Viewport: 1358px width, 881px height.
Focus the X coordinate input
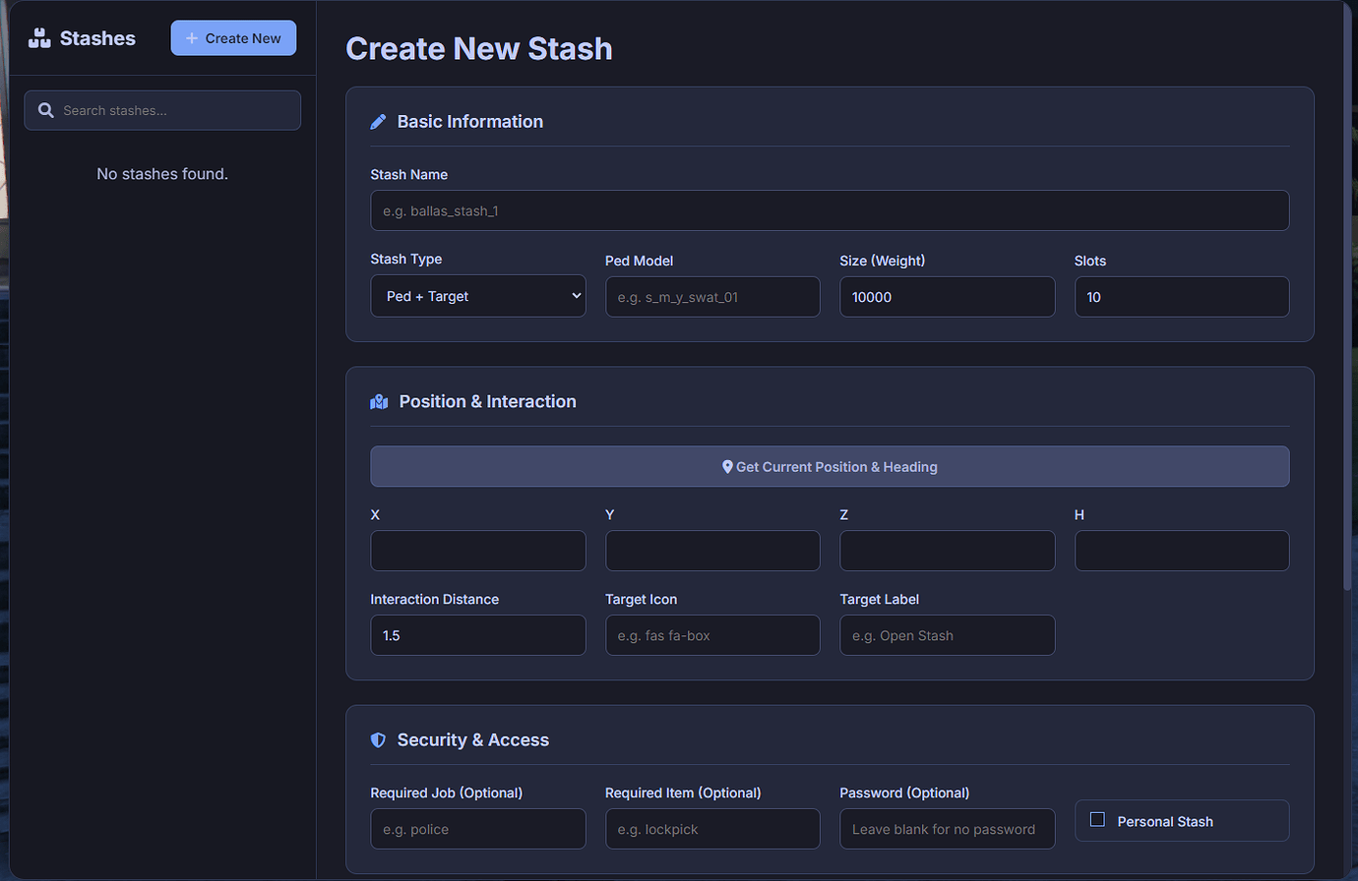477,550
